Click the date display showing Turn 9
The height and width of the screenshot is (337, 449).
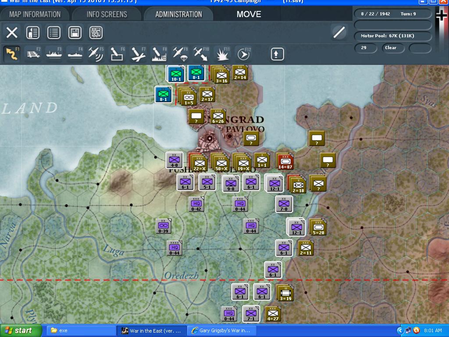[x=392, y=14]
